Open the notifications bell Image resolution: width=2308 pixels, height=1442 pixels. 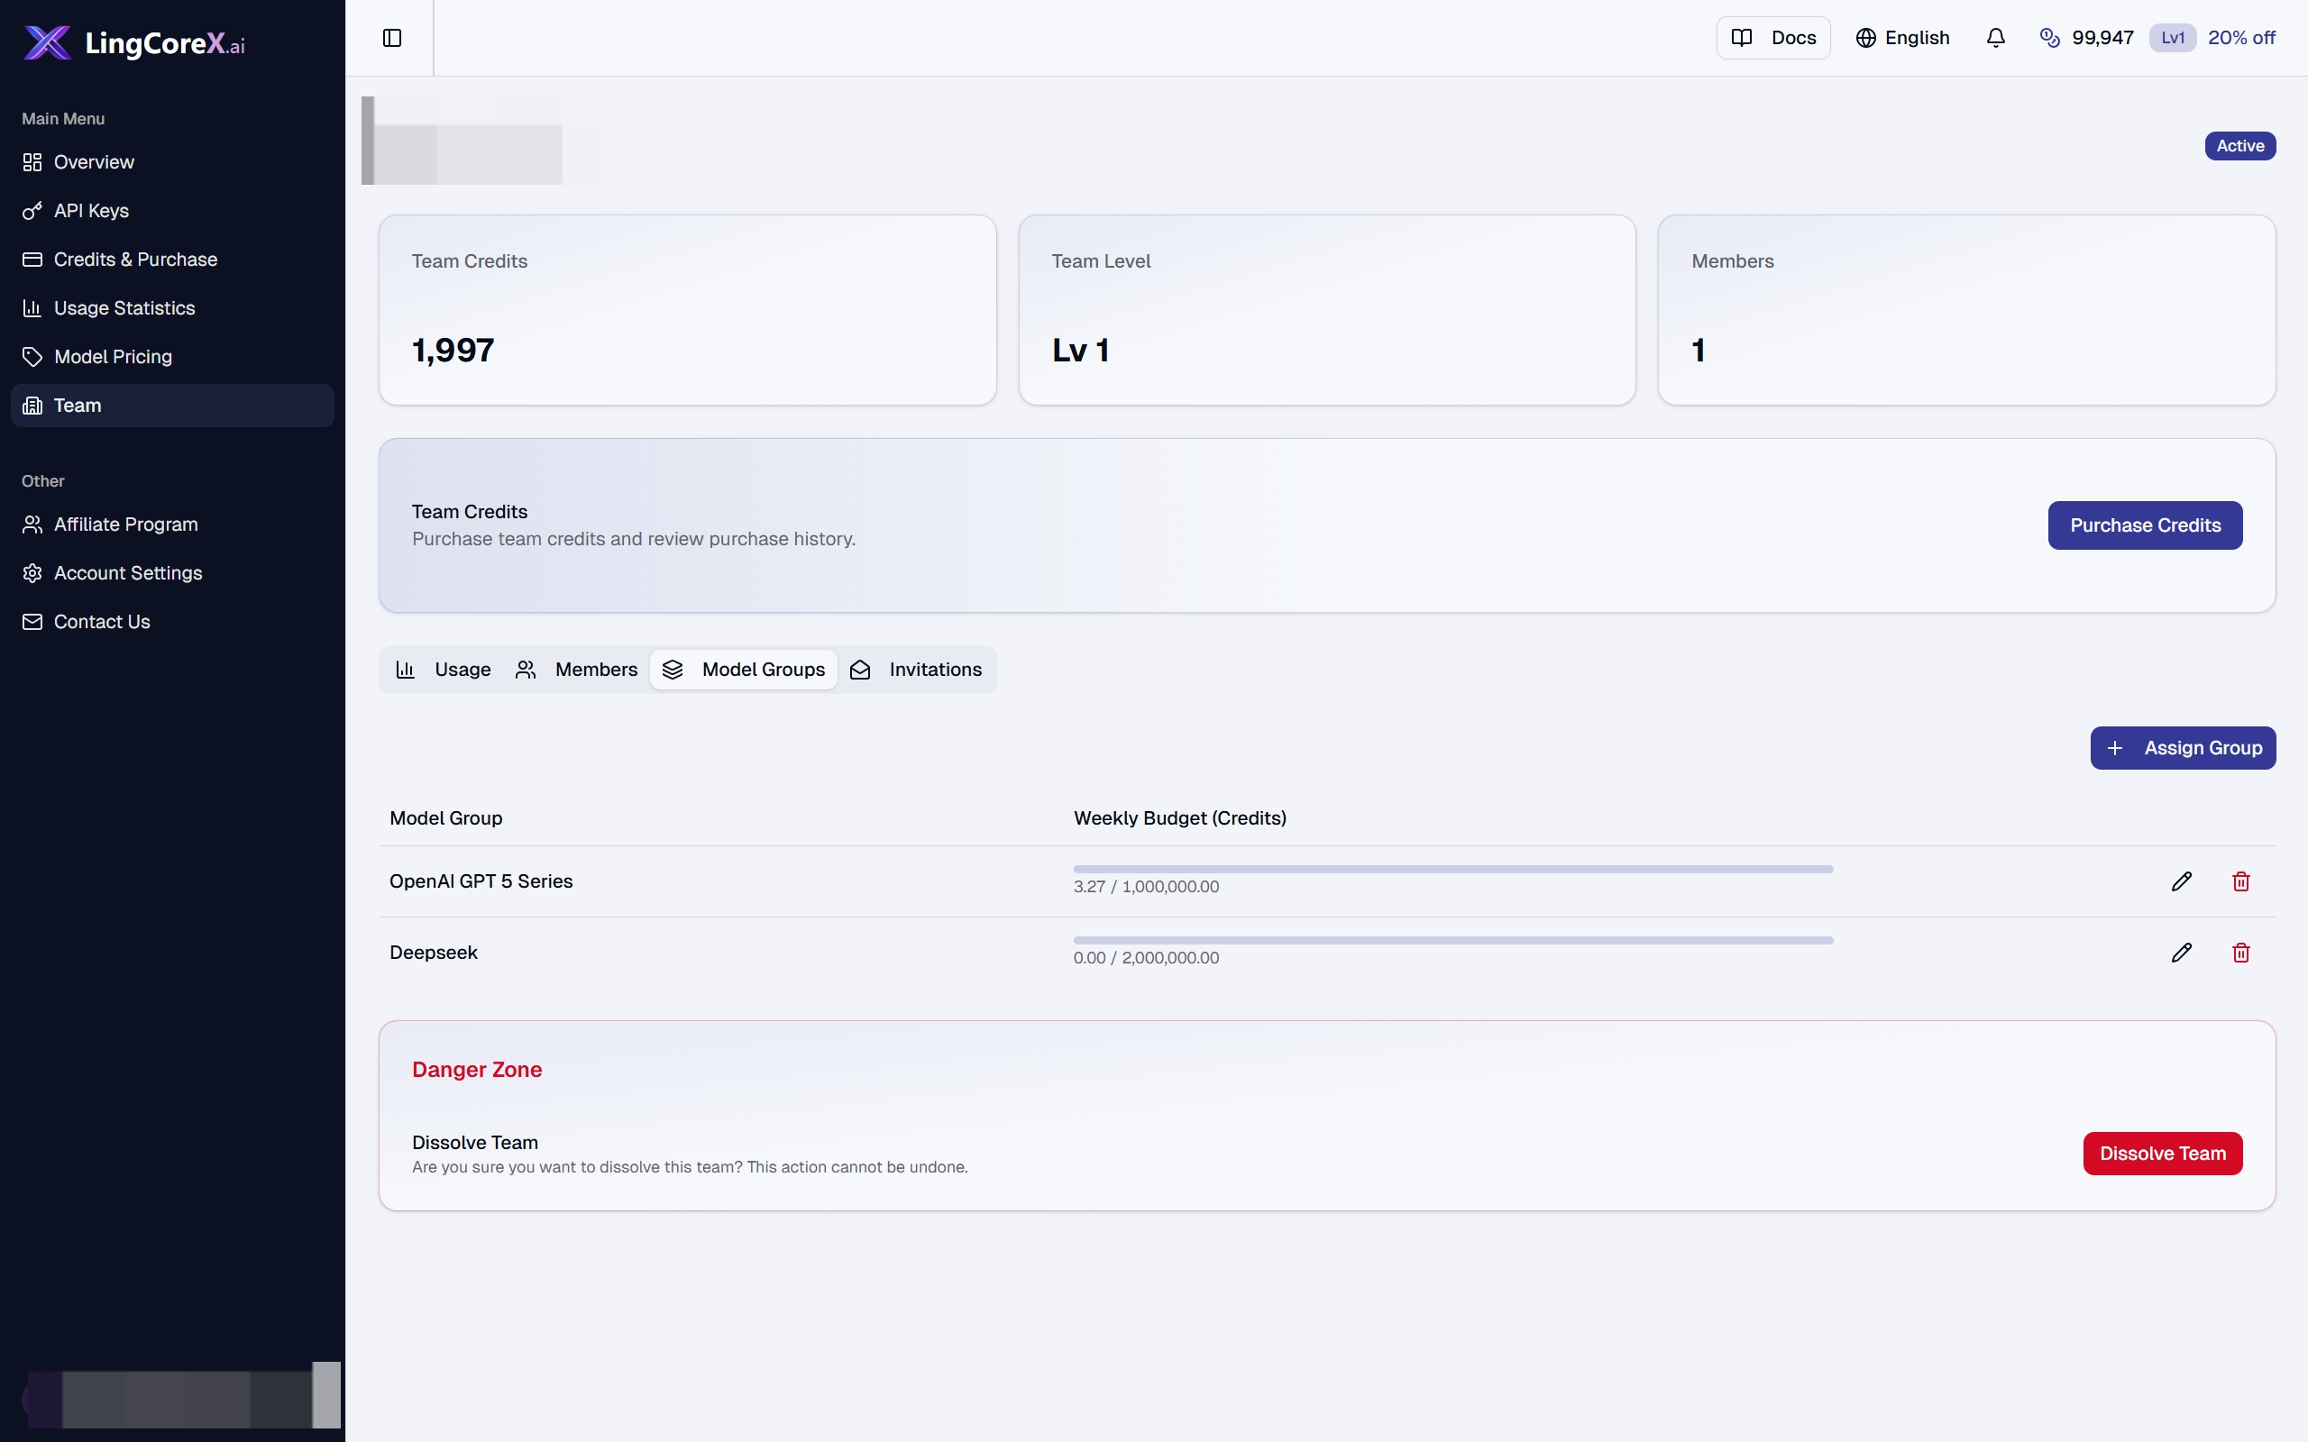(x=1995, y=37)
